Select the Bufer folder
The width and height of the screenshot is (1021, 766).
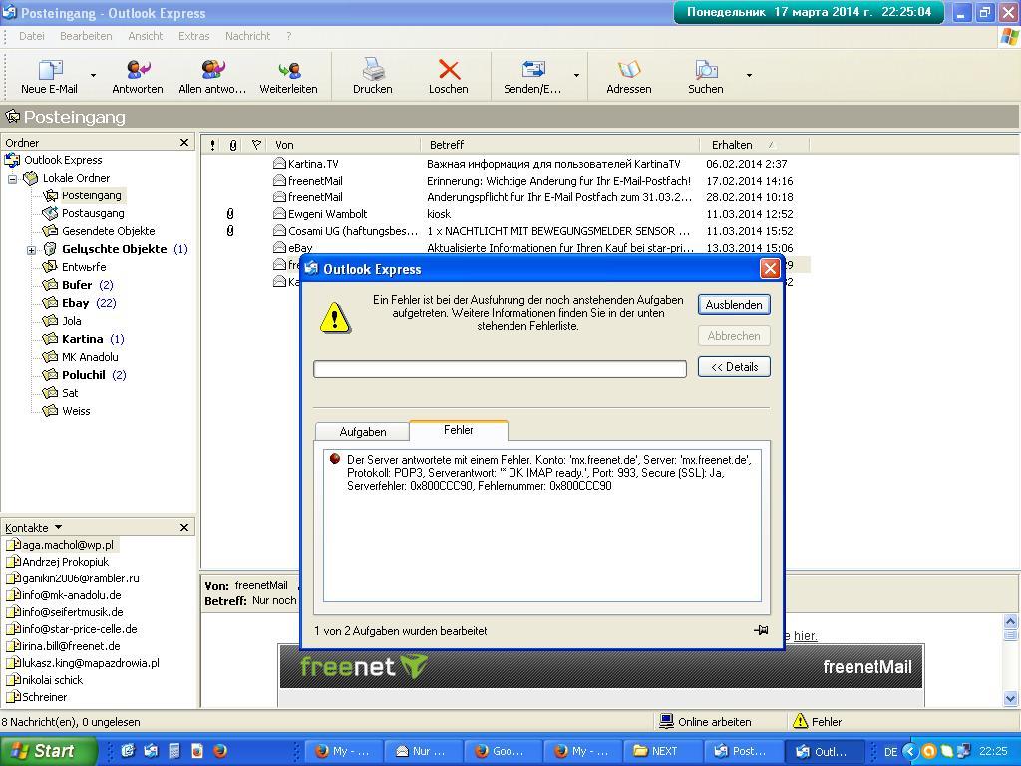(x=78, y=285)
